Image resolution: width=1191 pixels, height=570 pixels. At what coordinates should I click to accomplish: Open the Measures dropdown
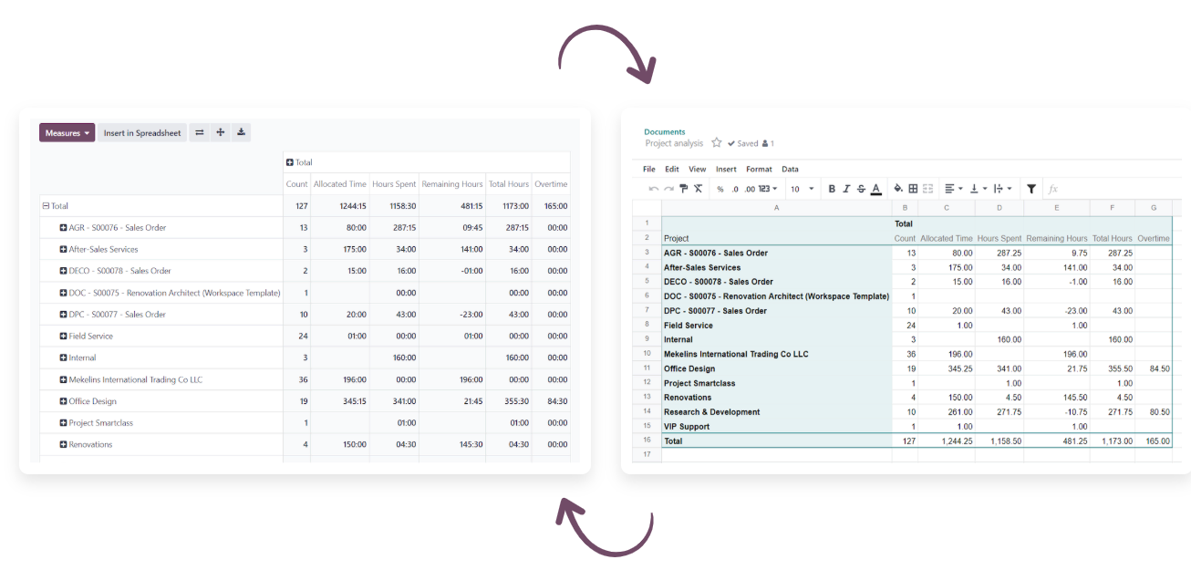(67, 133)
